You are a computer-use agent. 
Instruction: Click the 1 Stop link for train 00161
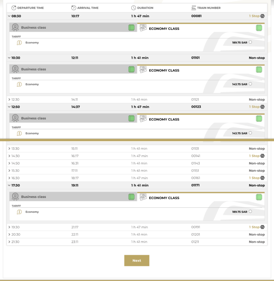click(x=254, y=178)
